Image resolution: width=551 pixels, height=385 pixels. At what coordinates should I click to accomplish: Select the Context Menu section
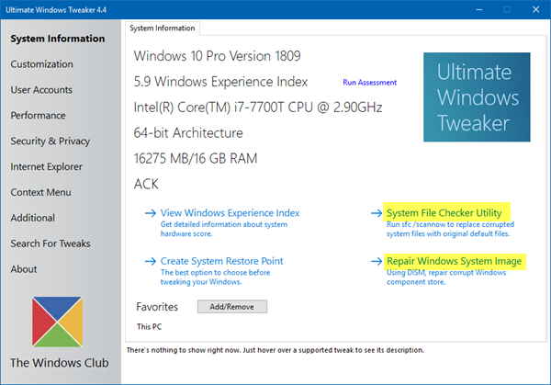(40, 192)
